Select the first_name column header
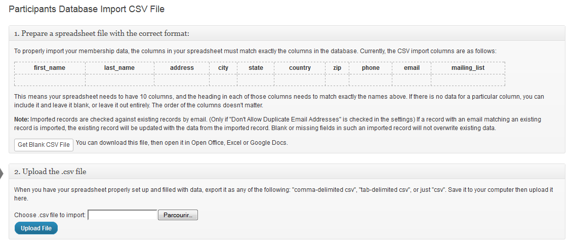This screenshot has height=245, width=570. (50, 68)
